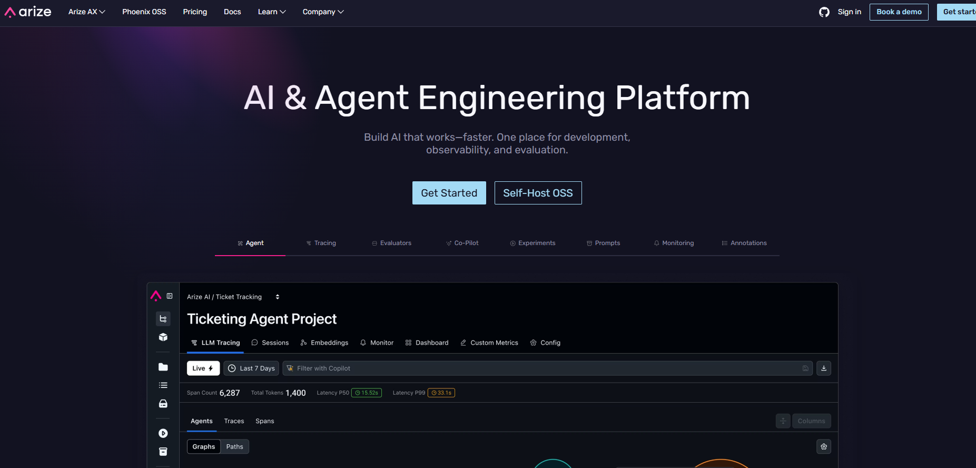Select the Agent feature tab
The width and height of the screenshot is (976, 468).
250,243
